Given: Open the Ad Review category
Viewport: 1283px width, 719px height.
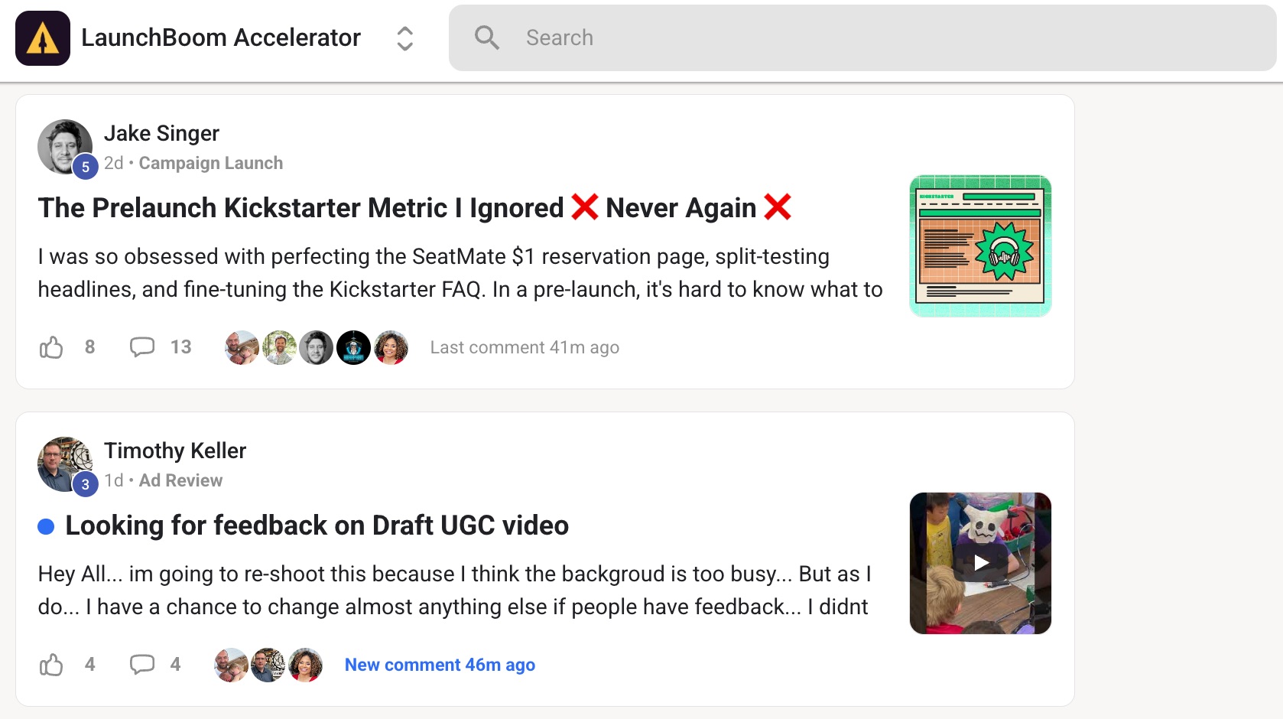Looking at the screenshot, I should click(180, 480).
